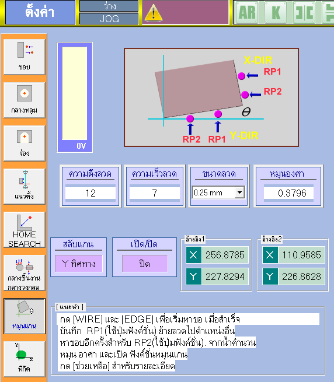334x382 pixels.
Task: Open the พิกัด coordinates function
Action: click(25, 359)
